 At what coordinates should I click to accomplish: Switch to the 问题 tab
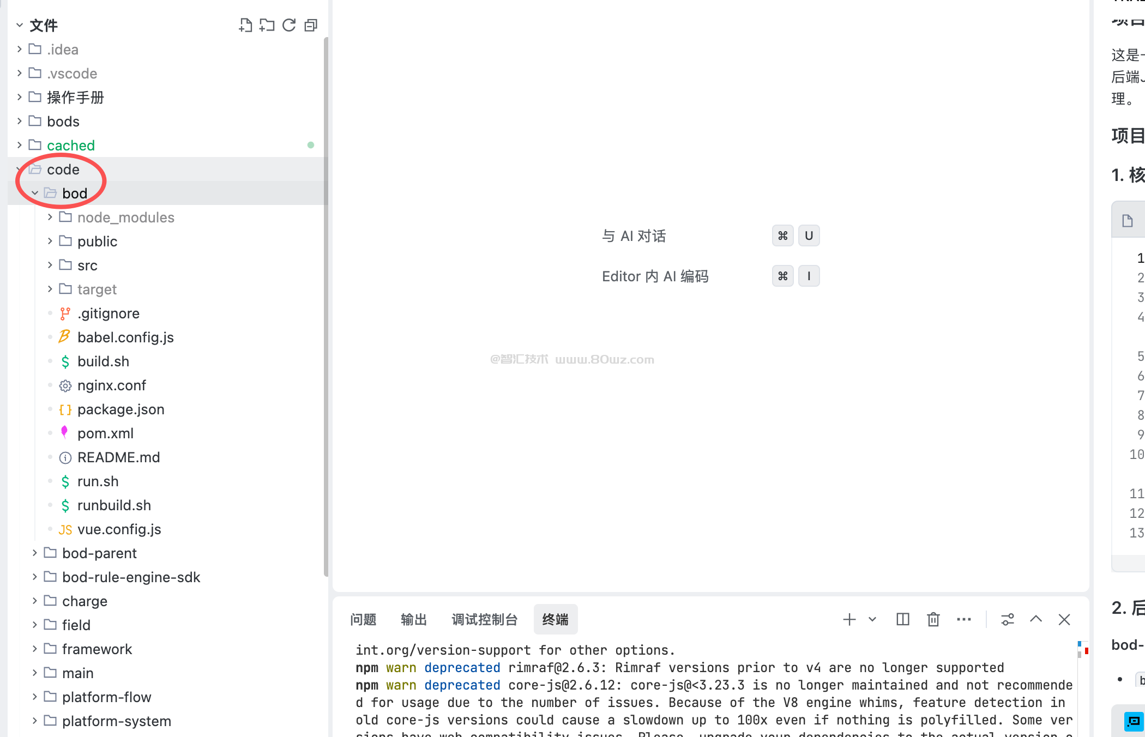(x=363, y=620)
